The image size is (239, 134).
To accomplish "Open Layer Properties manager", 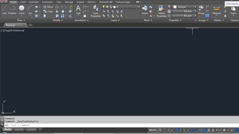I will [96, 11].
